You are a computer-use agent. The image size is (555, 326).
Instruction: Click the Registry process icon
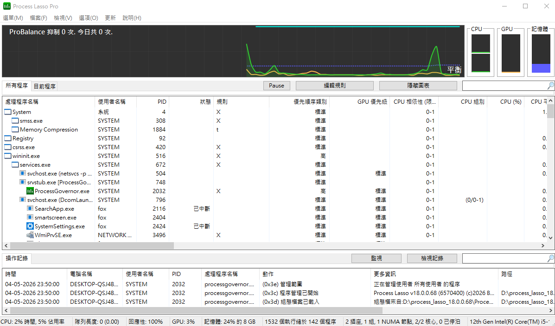click(x=8, y=138)
